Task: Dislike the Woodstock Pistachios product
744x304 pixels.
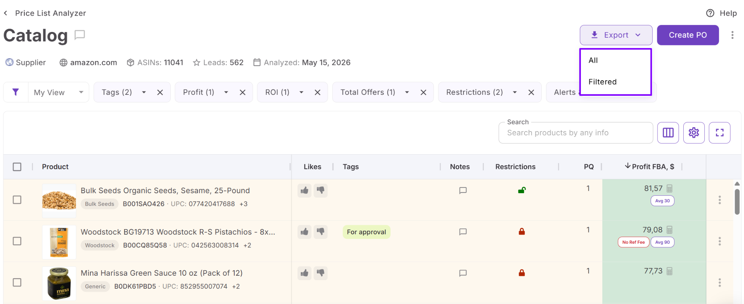Action: point(320,231)
